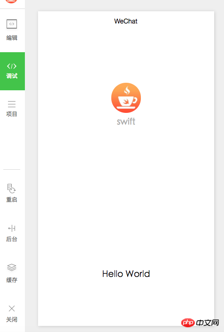Click the green debug code-brackets icon
The height and width of the screenshot is (332, 224).
click(x=12, y=66)
